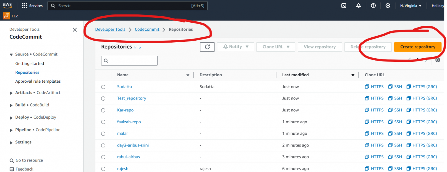447x172 pixels.
Task: Expand the Pipeline CodePipeline section
Action: tap(11, 130)
